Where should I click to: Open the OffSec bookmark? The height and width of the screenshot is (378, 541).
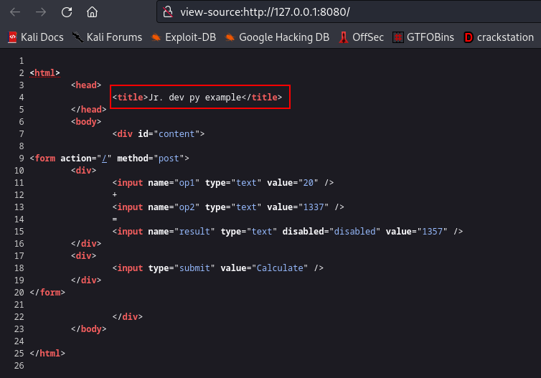coord(361,37)
